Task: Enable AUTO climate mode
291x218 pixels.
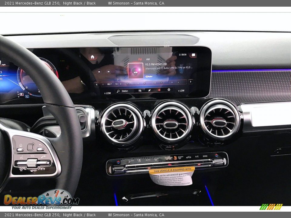Action: pyautogui.click(x=148, y=160)
